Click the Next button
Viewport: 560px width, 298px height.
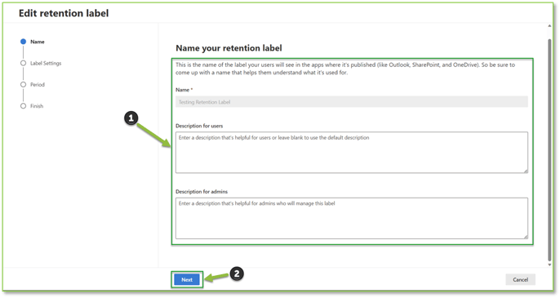tap(187, 279)
